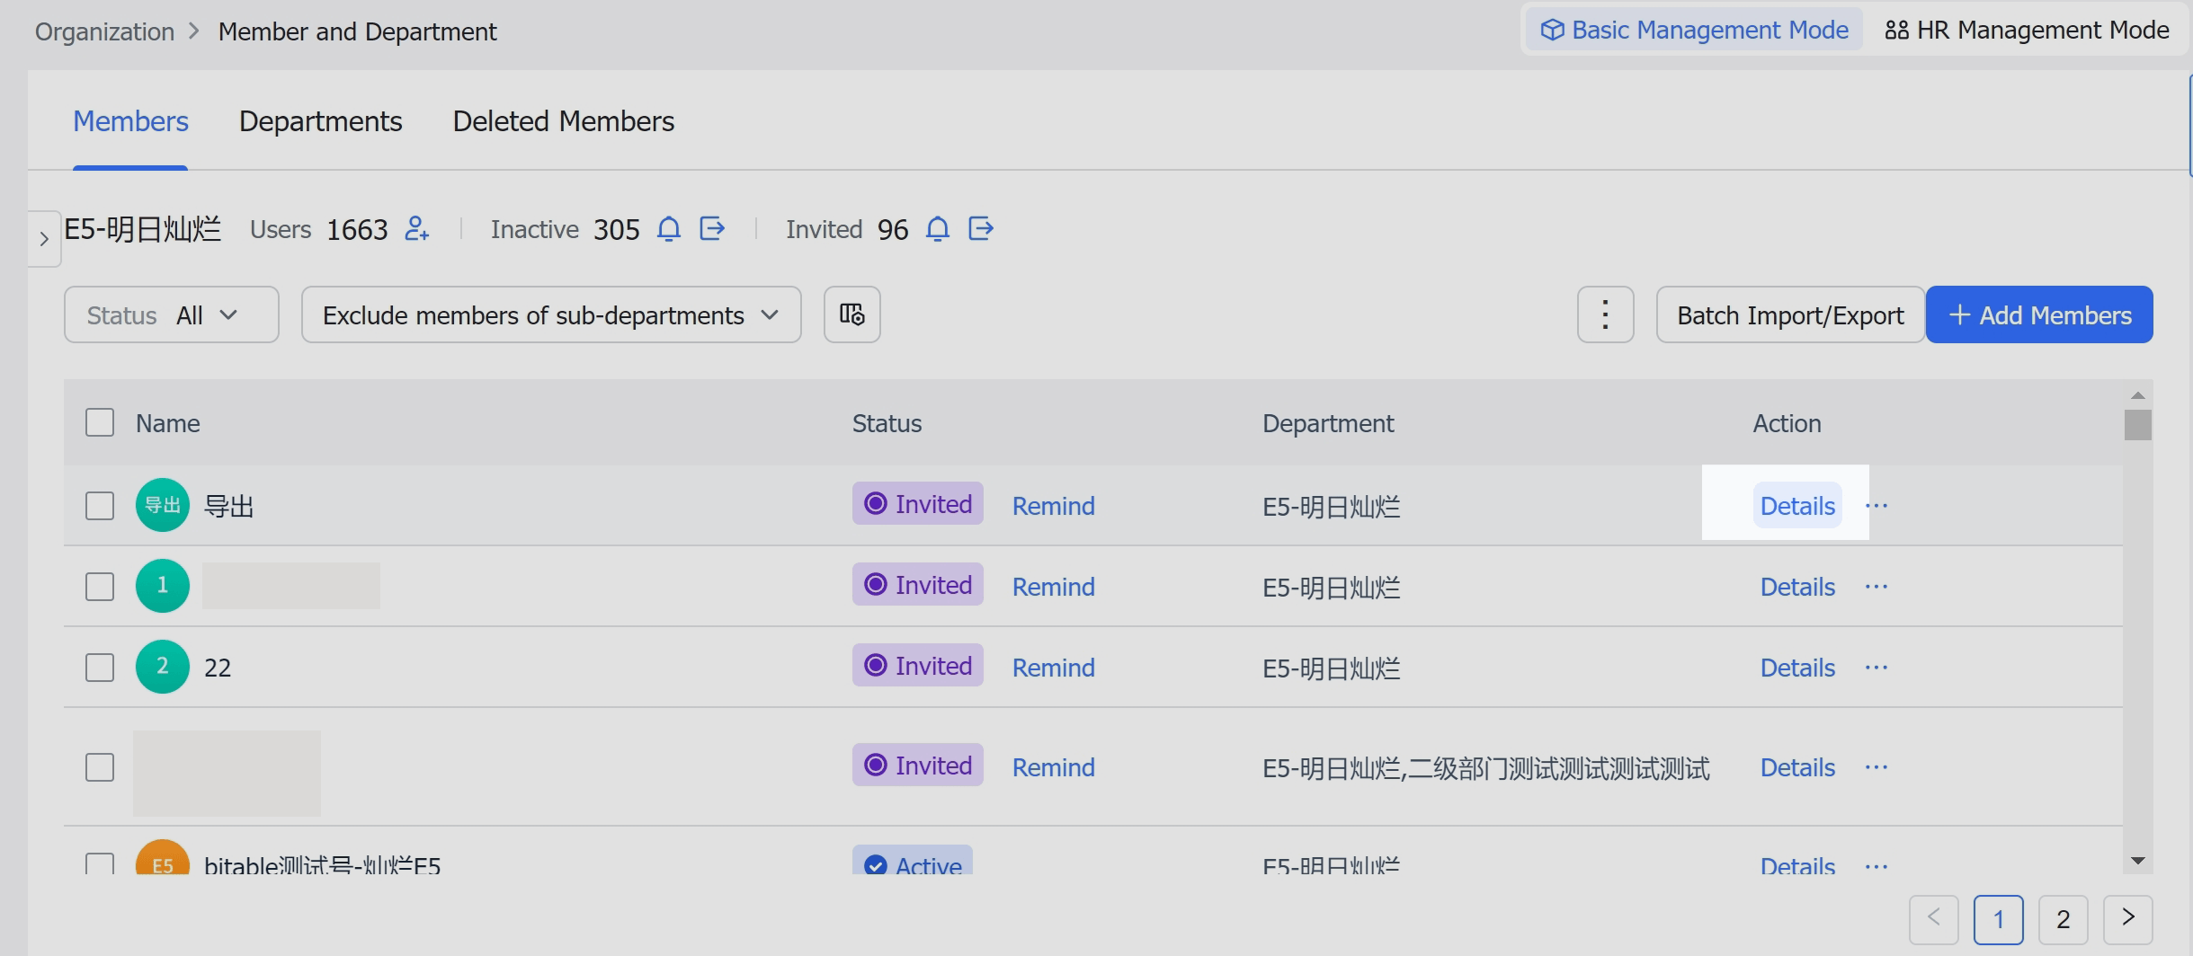This screenshot has height=956, width=2193.
Task: Open the Exclude members of sub-departments dropdown
Action: point(550,314)
